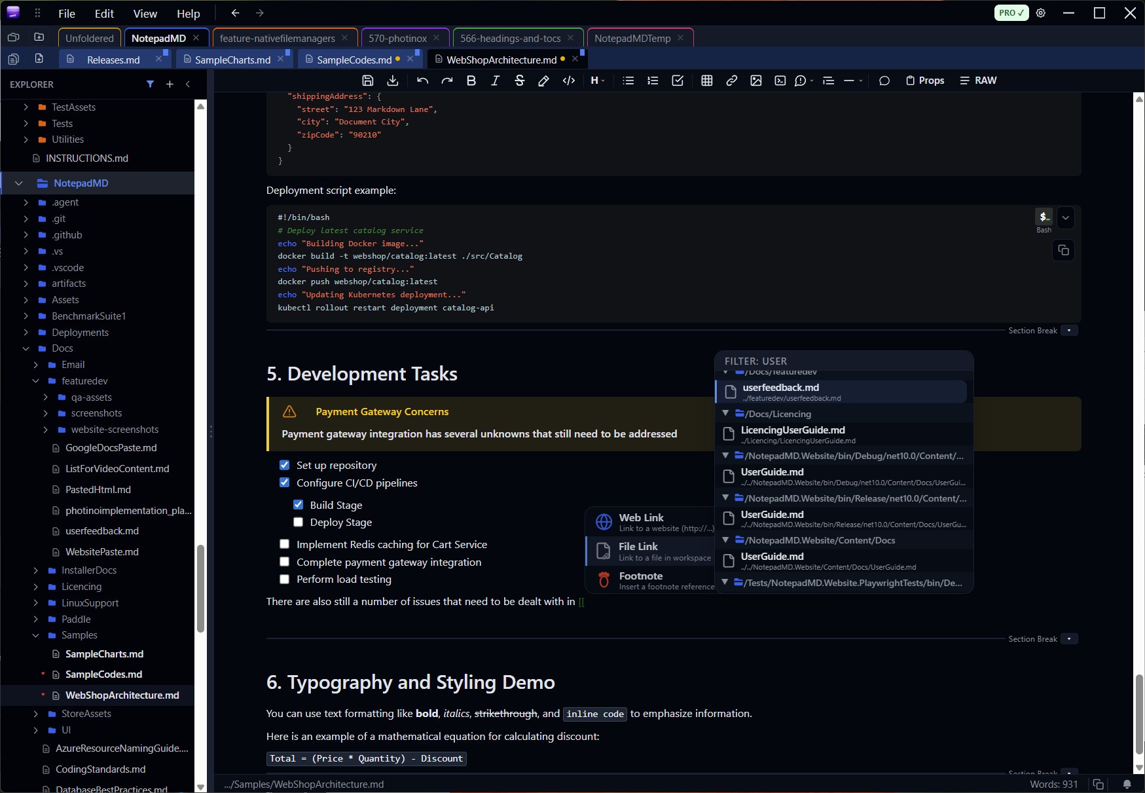1145x793 pixels.
Task: Insert a table
Action: pyautogui.click(x=707, y=81)
